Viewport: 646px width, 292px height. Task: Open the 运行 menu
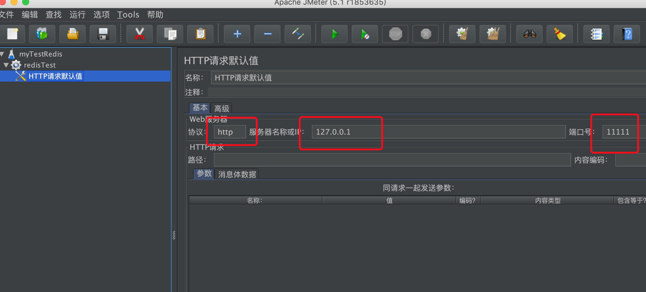(x=78, y=15)
